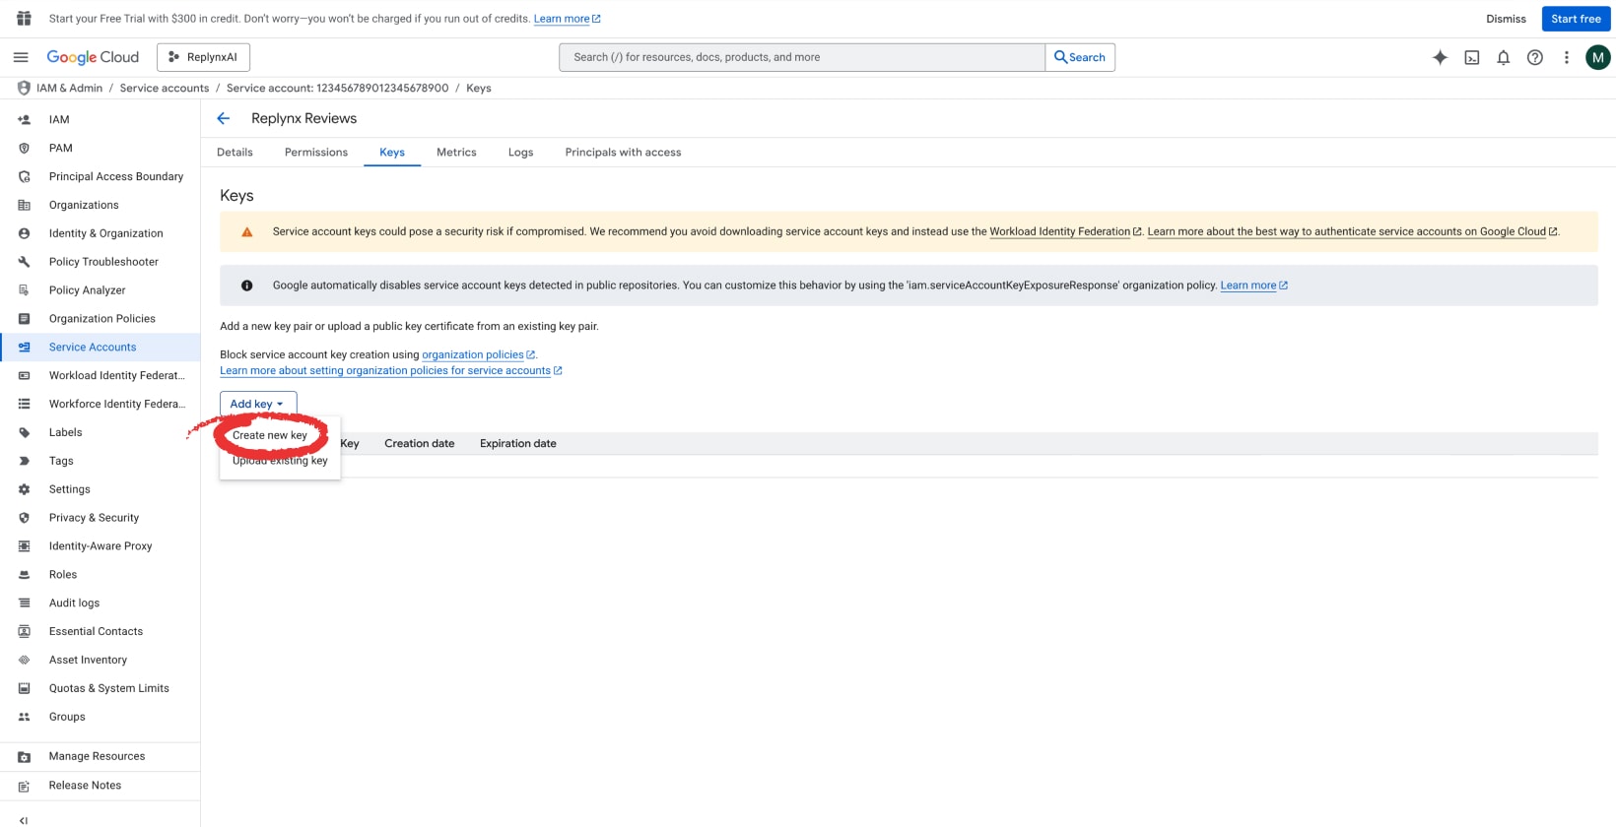This screenshot has height=827, width=1616.
Task: Open the Logs tab
Action: (x=520, y=153)
